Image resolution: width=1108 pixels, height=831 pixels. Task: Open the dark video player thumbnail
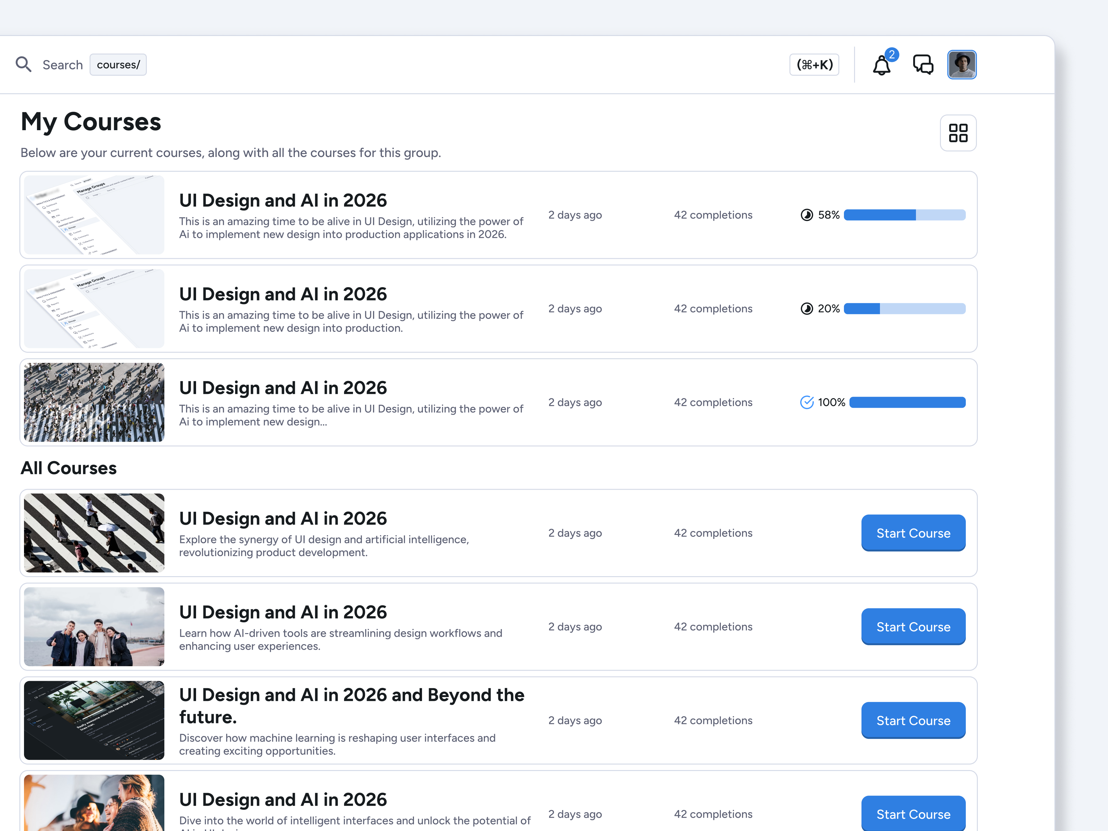[94, 720]
